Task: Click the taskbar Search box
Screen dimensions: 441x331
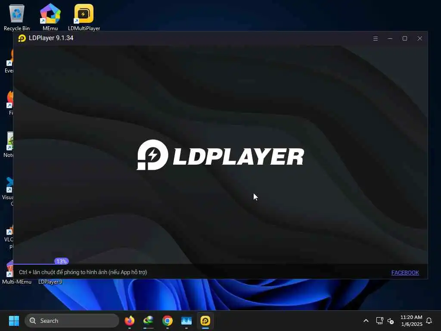Action: (x=72, y=321)
